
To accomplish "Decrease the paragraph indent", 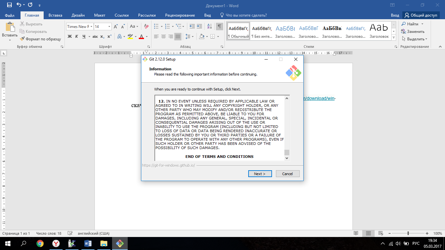I will click(192, 27).
